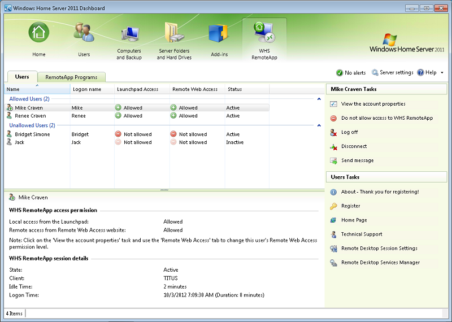The image size is (452, 322).
Task: Click the Technical Support person icon
Action: (333, 234)
